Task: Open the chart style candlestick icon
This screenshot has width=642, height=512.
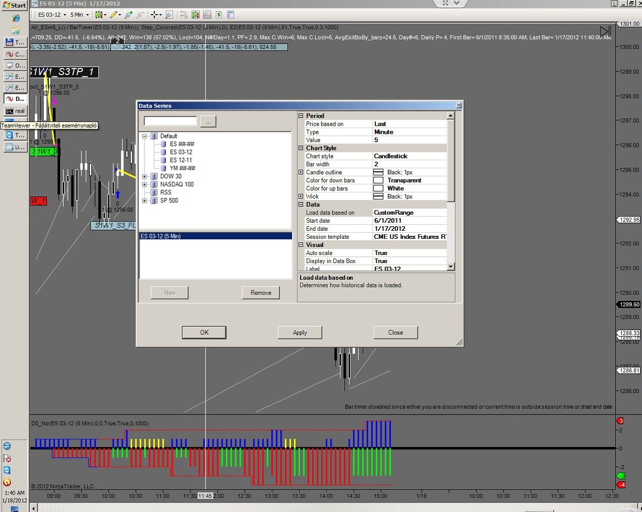Action: (x=98, y=15)
